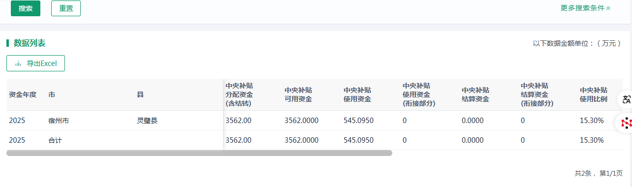Viewport: 632px width, 187px height.
Task: Click the 中央补贴使用比例 column header
Action: (x=594, y=94)
